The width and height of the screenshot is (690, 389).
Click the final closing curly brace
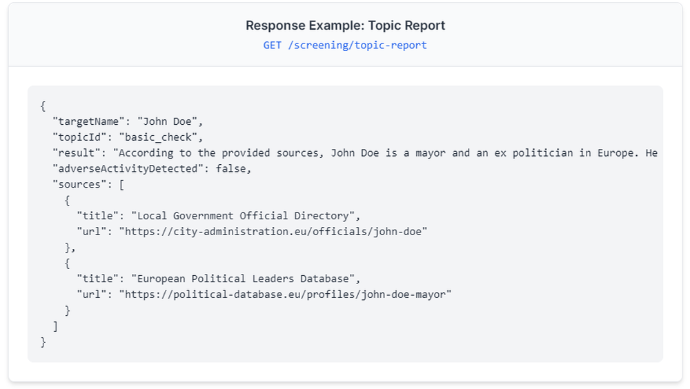(x=43, y=341)
